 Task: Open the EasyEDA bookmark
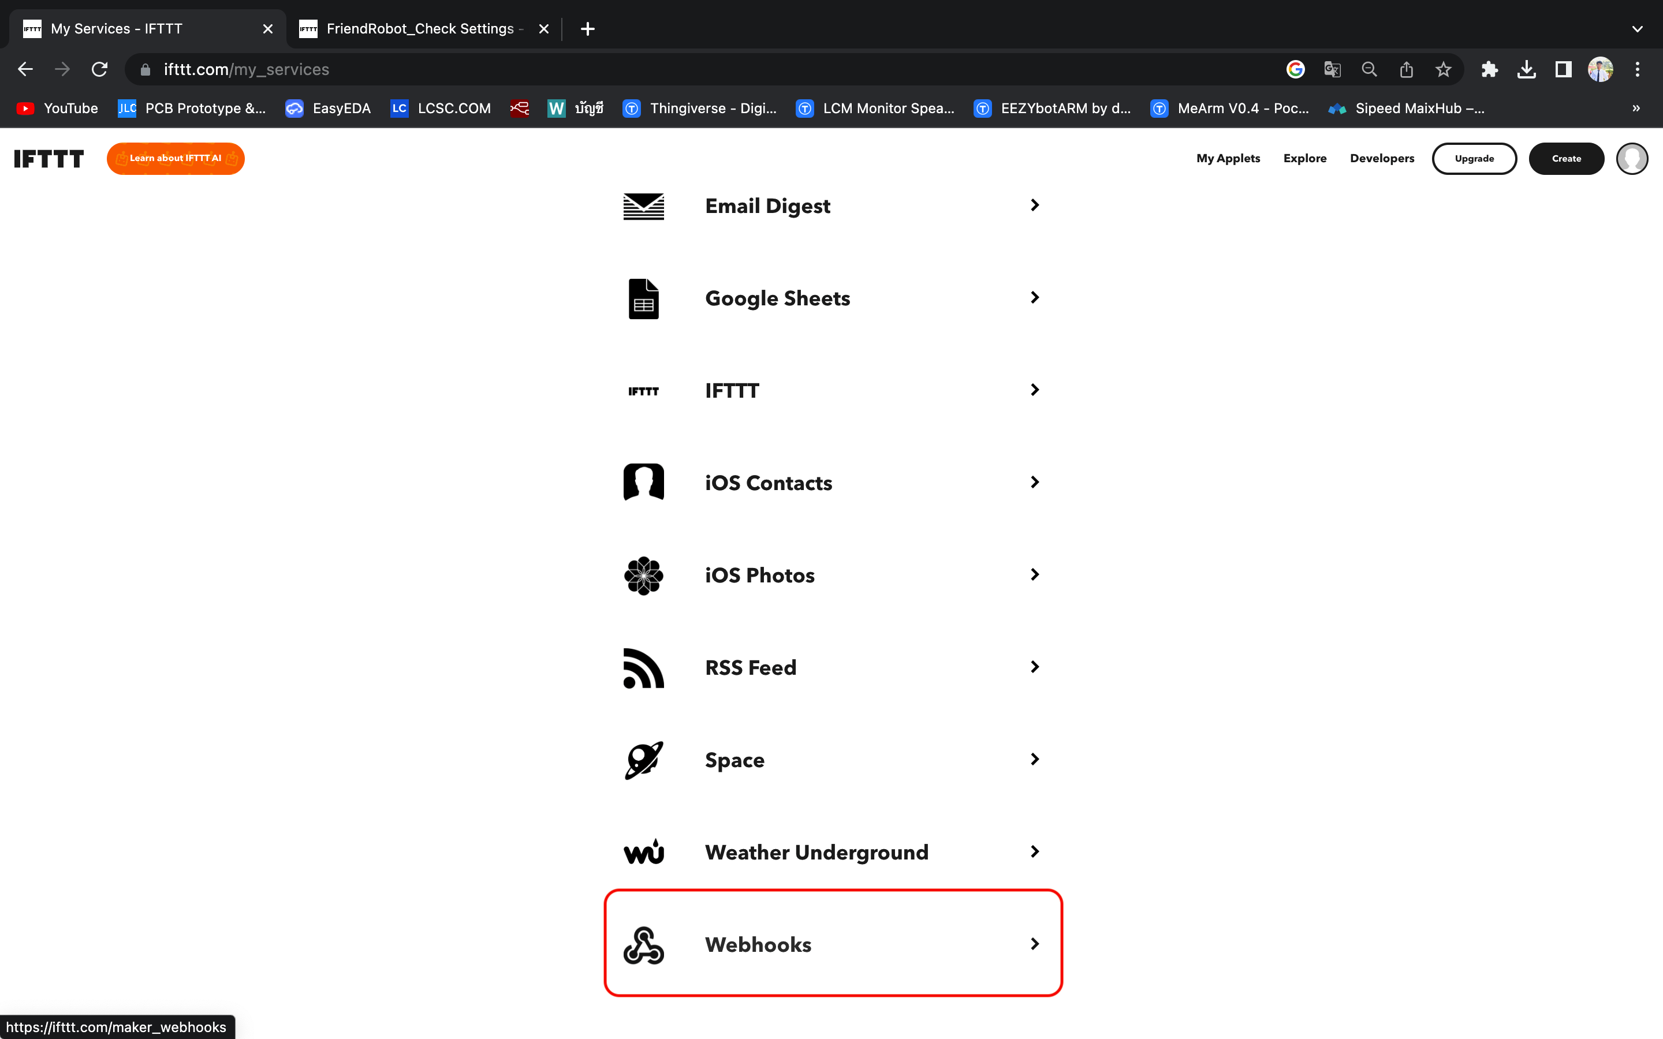pyautogui.click(x=328, y=109)
